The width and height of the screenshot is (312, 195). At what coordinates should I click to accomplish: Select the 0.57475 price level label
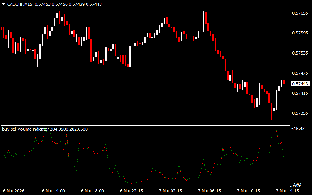click(300, 73)
